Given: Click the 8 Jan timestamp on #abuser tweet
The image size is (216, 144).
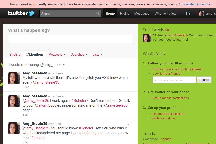Looking at the screenshot, I should pos(26,142).
